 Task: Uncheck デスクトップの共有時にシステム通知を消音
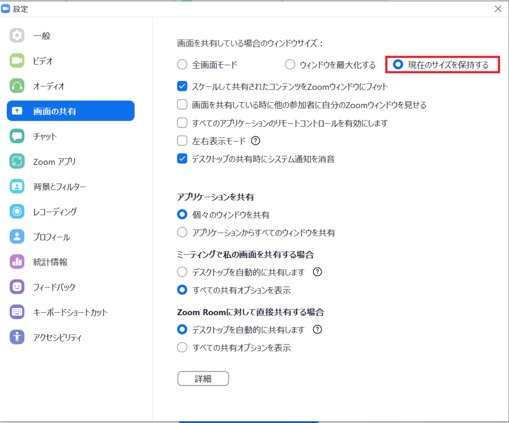(x=182, y=159)
